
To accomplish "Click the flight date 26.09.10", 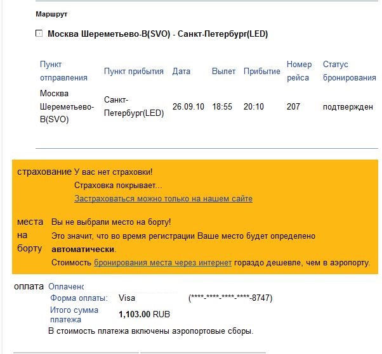I will coord(188,106).
